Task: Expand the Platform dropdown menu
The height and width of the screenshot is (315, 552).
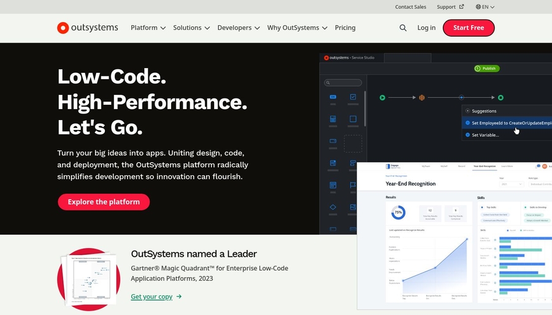Action: pyautogui.click(x=148, y=28)
